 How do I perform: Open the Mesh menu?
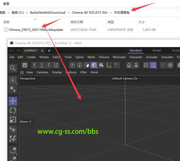pos(91,57)
